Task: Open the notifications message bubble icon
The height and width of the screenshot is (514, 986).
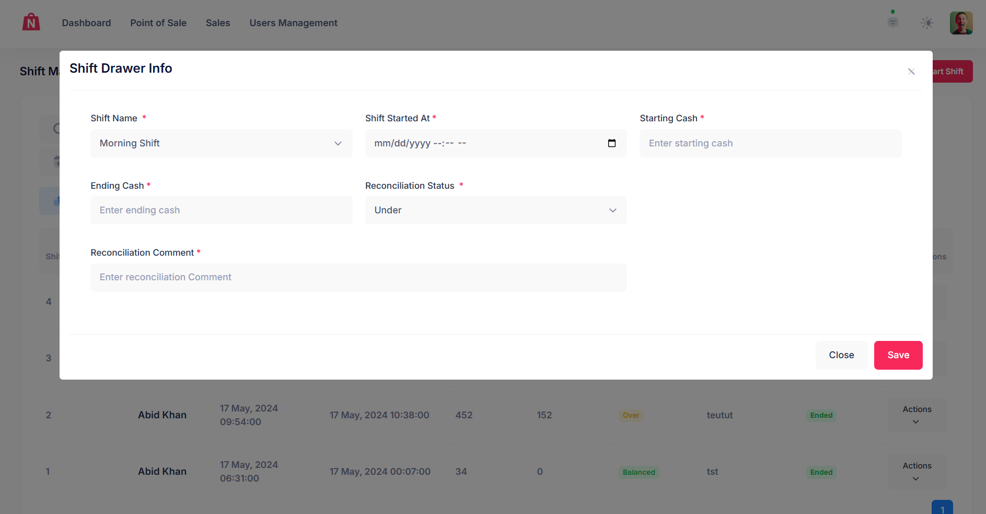Action: (x=892, y=22)
